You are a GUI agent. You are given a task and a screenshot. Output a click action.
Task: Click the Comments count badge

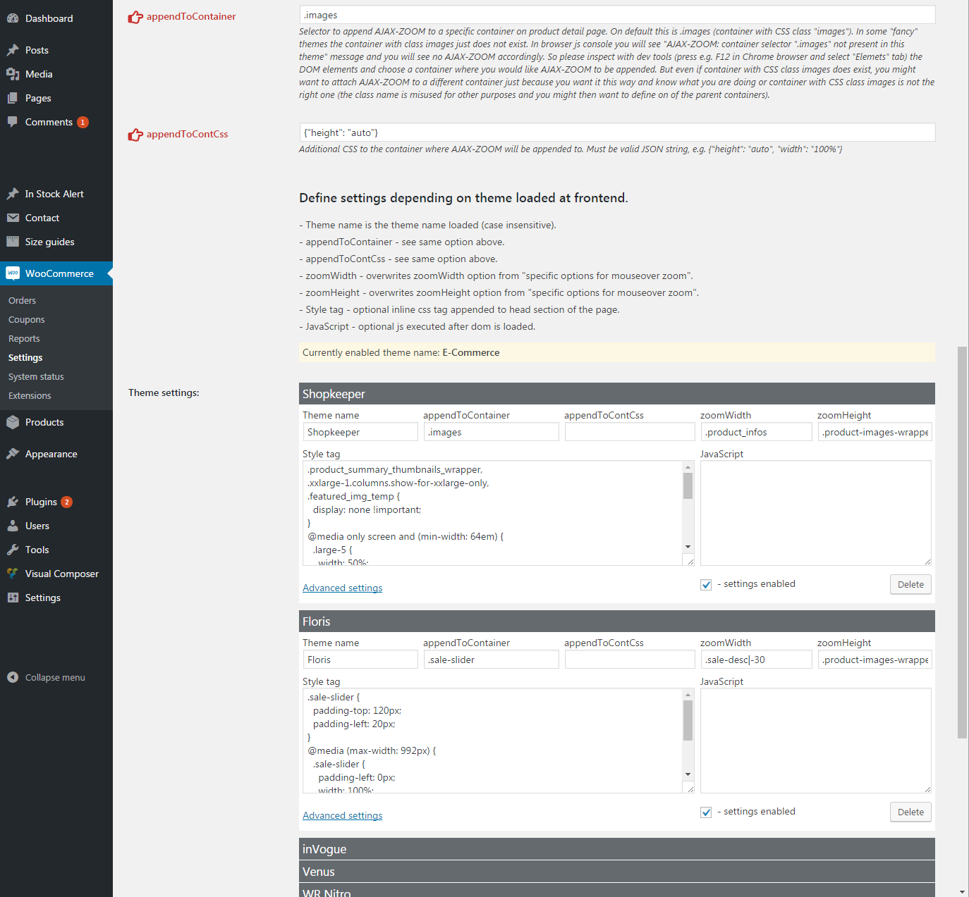pyautogui.click(x=83, y=122)
